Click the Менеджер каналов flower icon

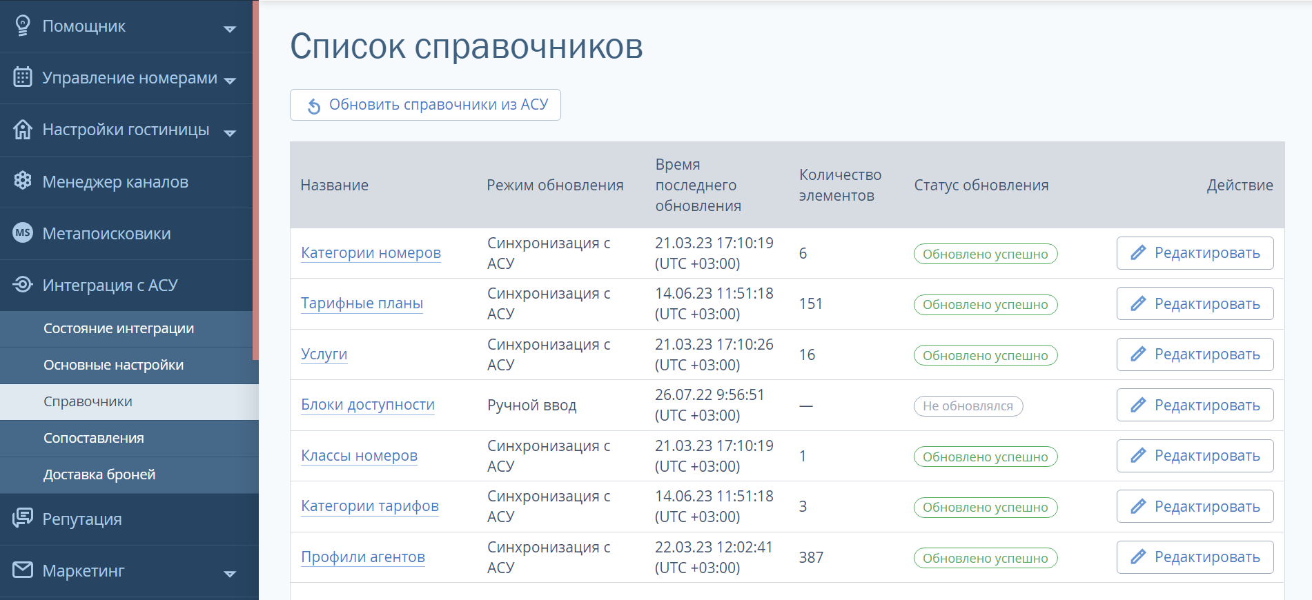22,181
